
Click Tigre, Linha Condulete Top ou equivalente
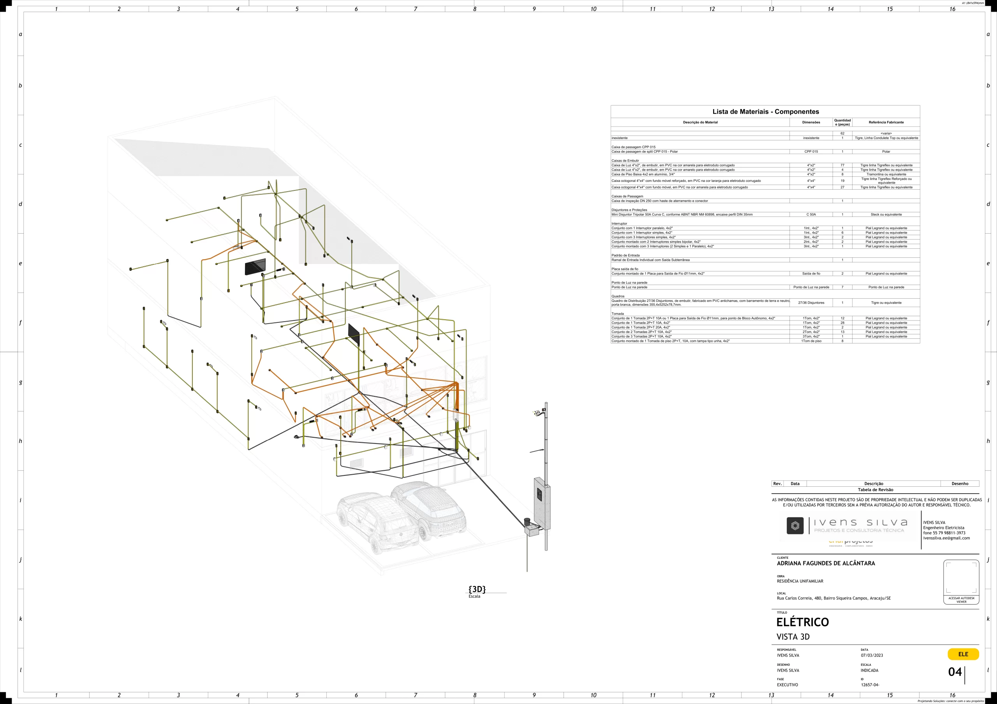click(886, 138)
